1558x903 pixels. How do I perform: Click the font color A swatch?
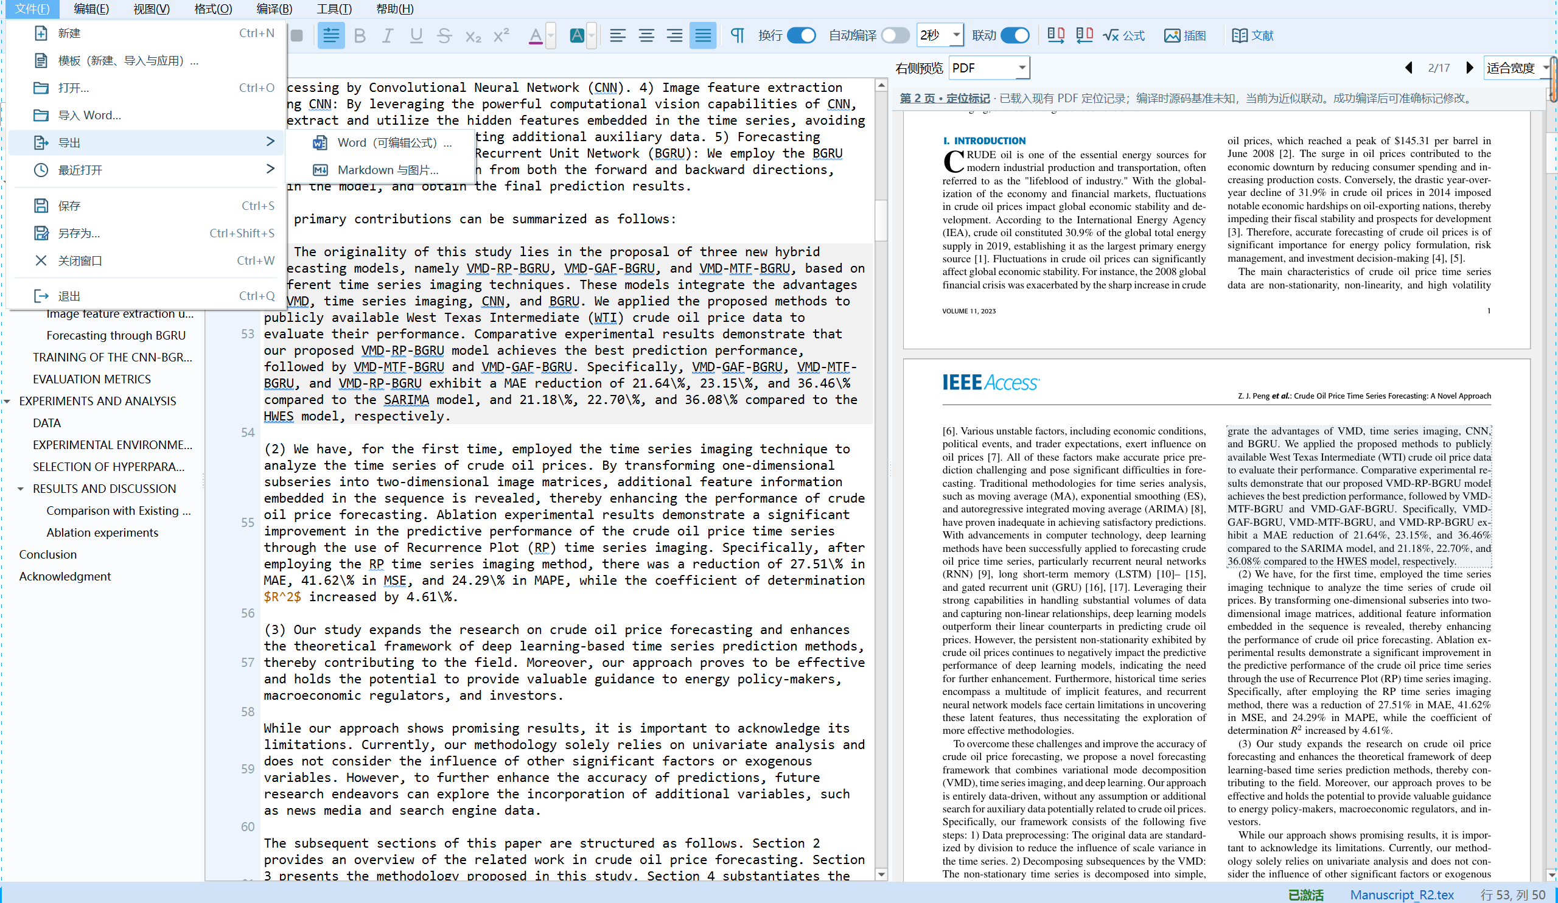[x=536, y=36]
